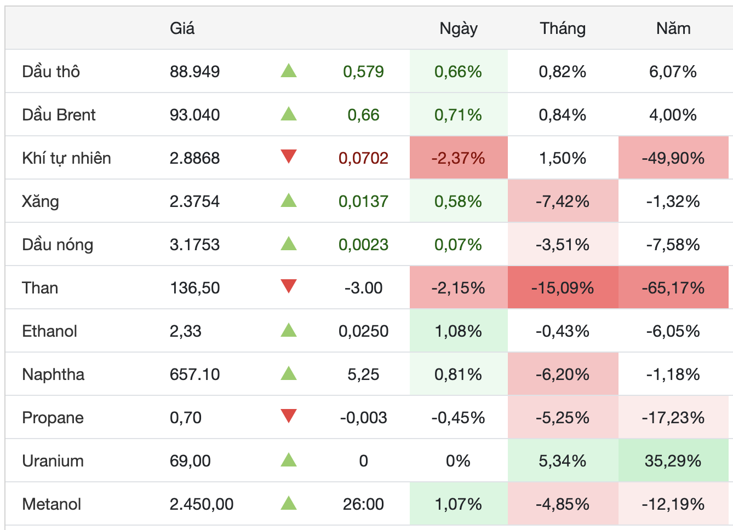Screen dimensions: 733x530
Task: Click the yearly change -17,23% cell
Action: click(673, 417)
